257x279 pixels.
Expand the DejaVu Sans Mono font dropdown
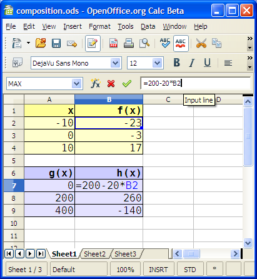116,63
